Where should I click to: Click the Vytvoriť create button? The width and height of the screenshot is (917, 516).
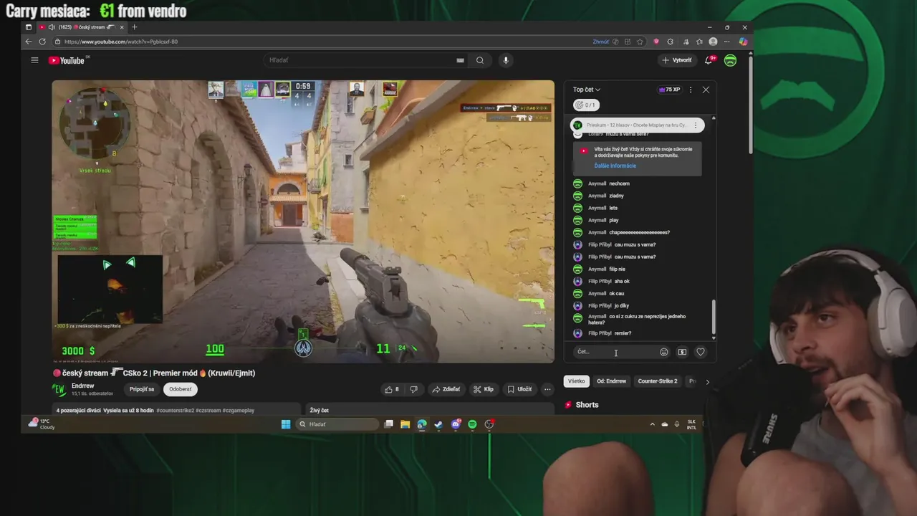click(x=677, y=60)
